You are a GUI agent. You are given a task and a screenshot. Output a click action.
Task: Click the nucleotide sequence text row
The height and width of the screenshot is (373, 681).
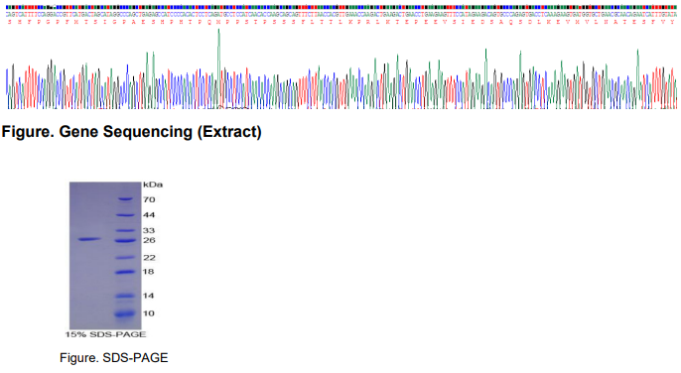coord(340,14)
